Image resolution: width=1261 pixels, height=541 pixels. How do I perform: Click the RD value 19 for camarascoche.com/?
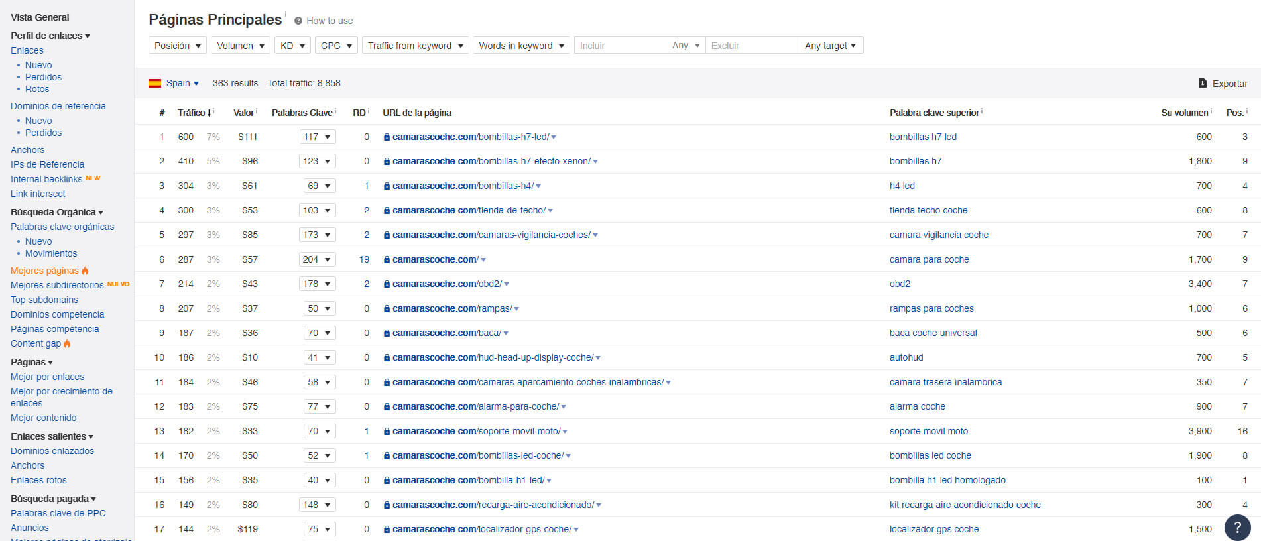coord(364,260)
